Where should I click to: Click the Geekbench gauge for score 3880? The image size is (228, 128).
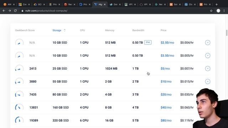click(x=19, y=81)
